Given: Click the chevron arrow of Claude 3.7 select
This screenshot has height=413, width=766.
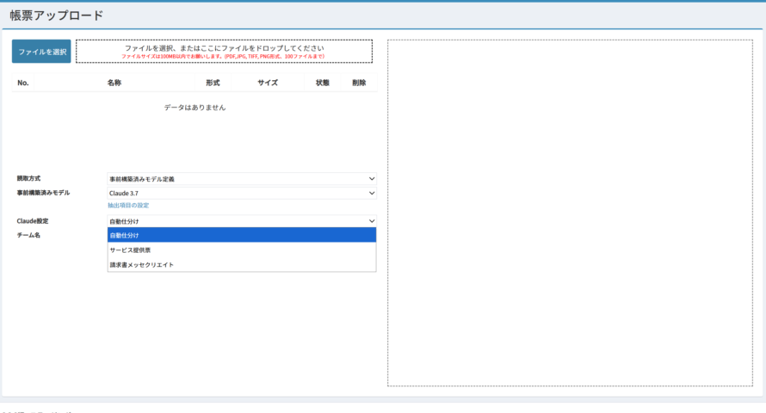Looking at the screenshot, I should pyautogui.click(x=372, y=194).
